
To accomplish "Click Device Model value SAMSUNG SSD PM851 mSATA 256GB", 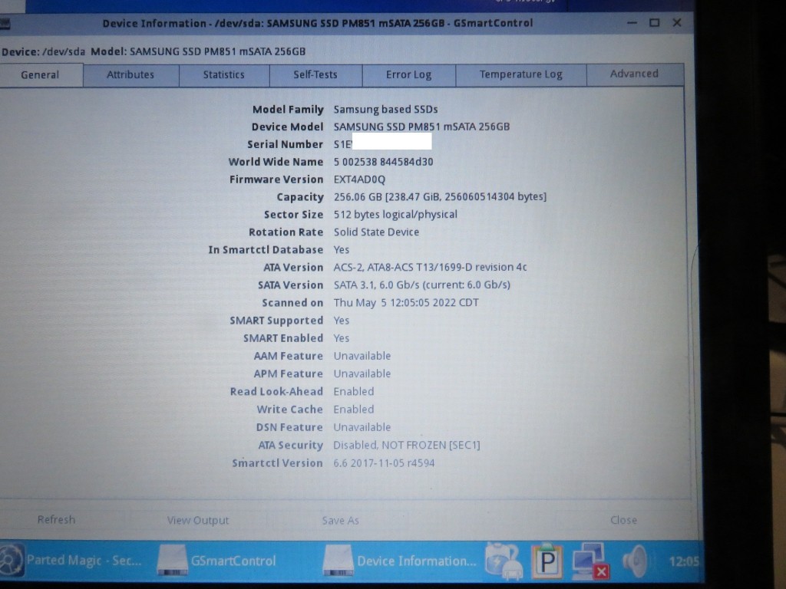I will tap(421, 127).
